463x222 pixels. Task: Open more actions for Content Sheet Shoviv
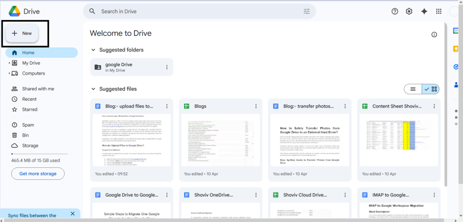click(435, 106)
